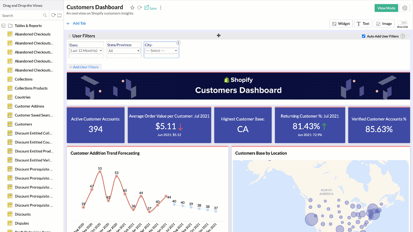Expand the City filter dropdown
Screen dimensions: 413x232
click(x=161, y=51)
